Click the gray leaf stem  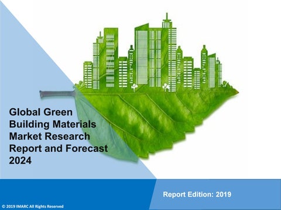(x=57, y=94)
